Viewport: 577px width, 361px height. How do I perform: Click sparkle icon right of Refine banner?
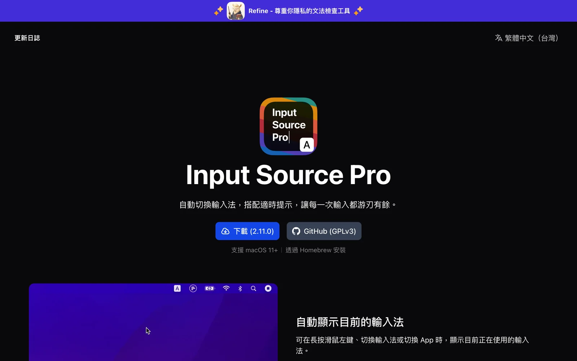click(358, 11)
